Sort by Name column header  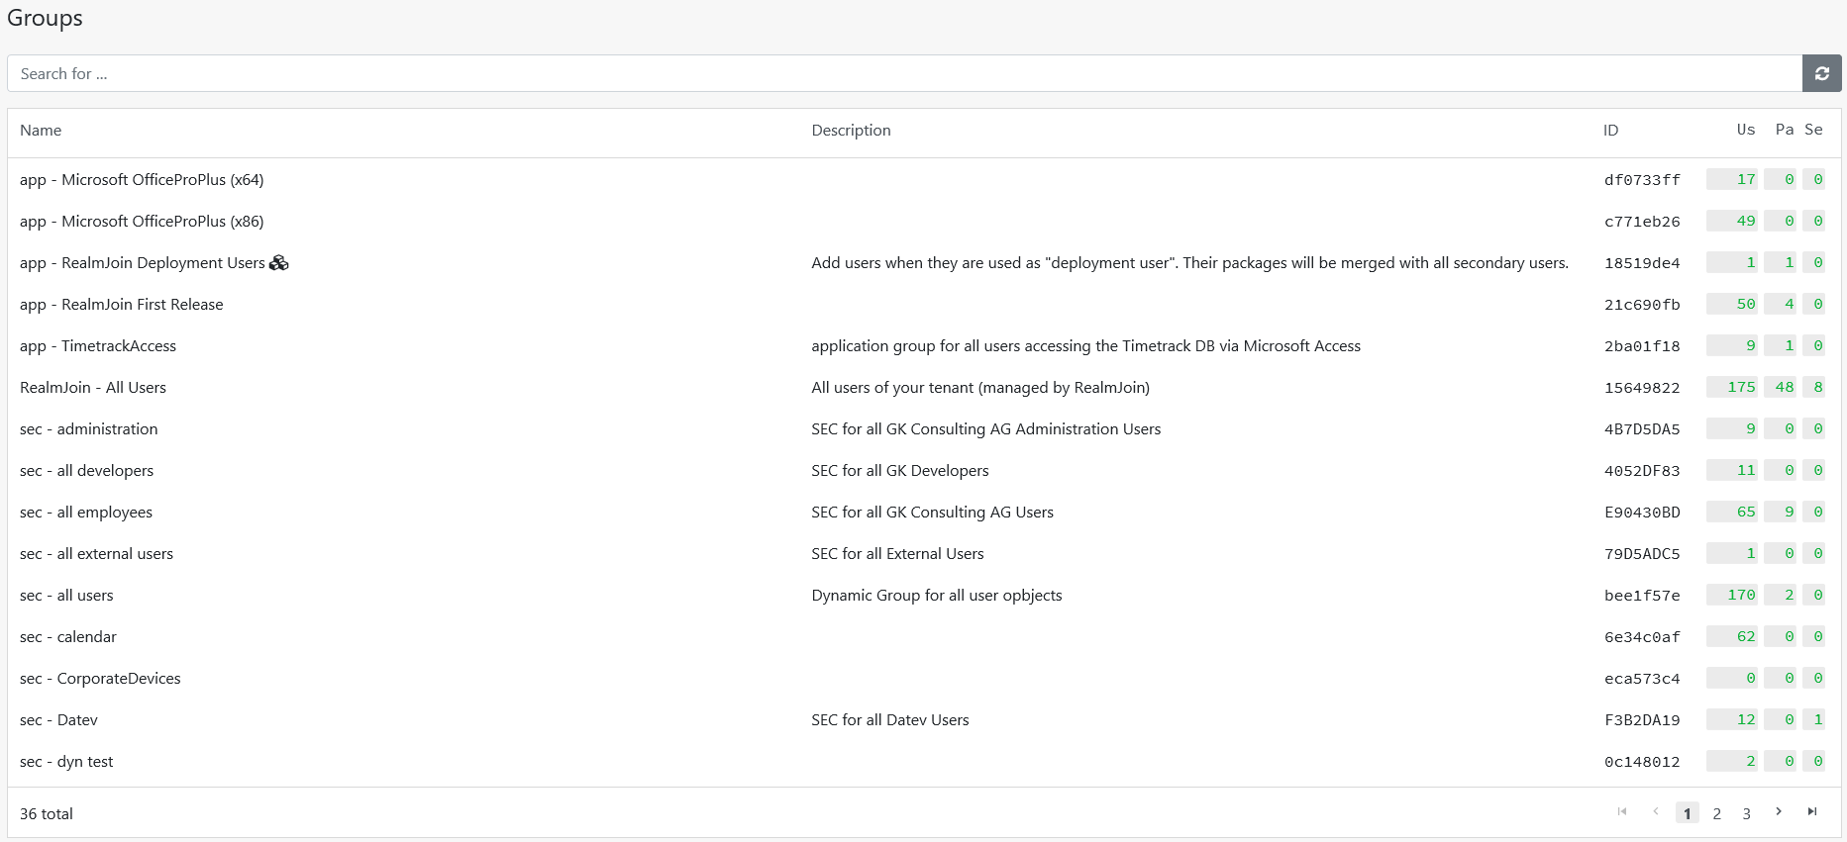[41, 131]
